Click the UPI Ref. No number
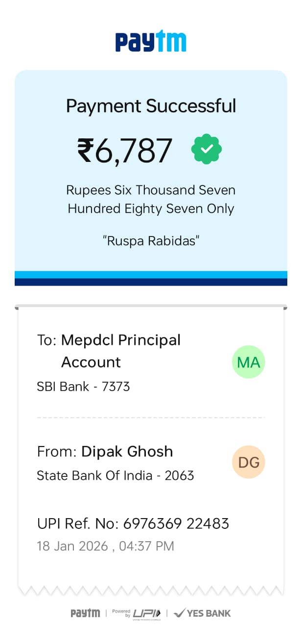 point(176,523)
